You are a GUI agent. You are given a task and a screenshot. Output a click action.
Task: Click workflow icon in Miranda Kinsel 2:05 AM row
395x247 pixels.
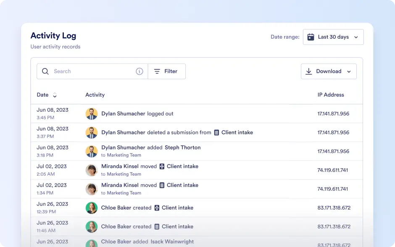coord(162,166)
